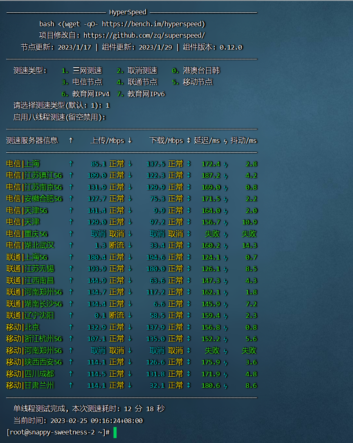Open the github superspeed project link
The image size is (353, 443).
click(x=144, y=36)
